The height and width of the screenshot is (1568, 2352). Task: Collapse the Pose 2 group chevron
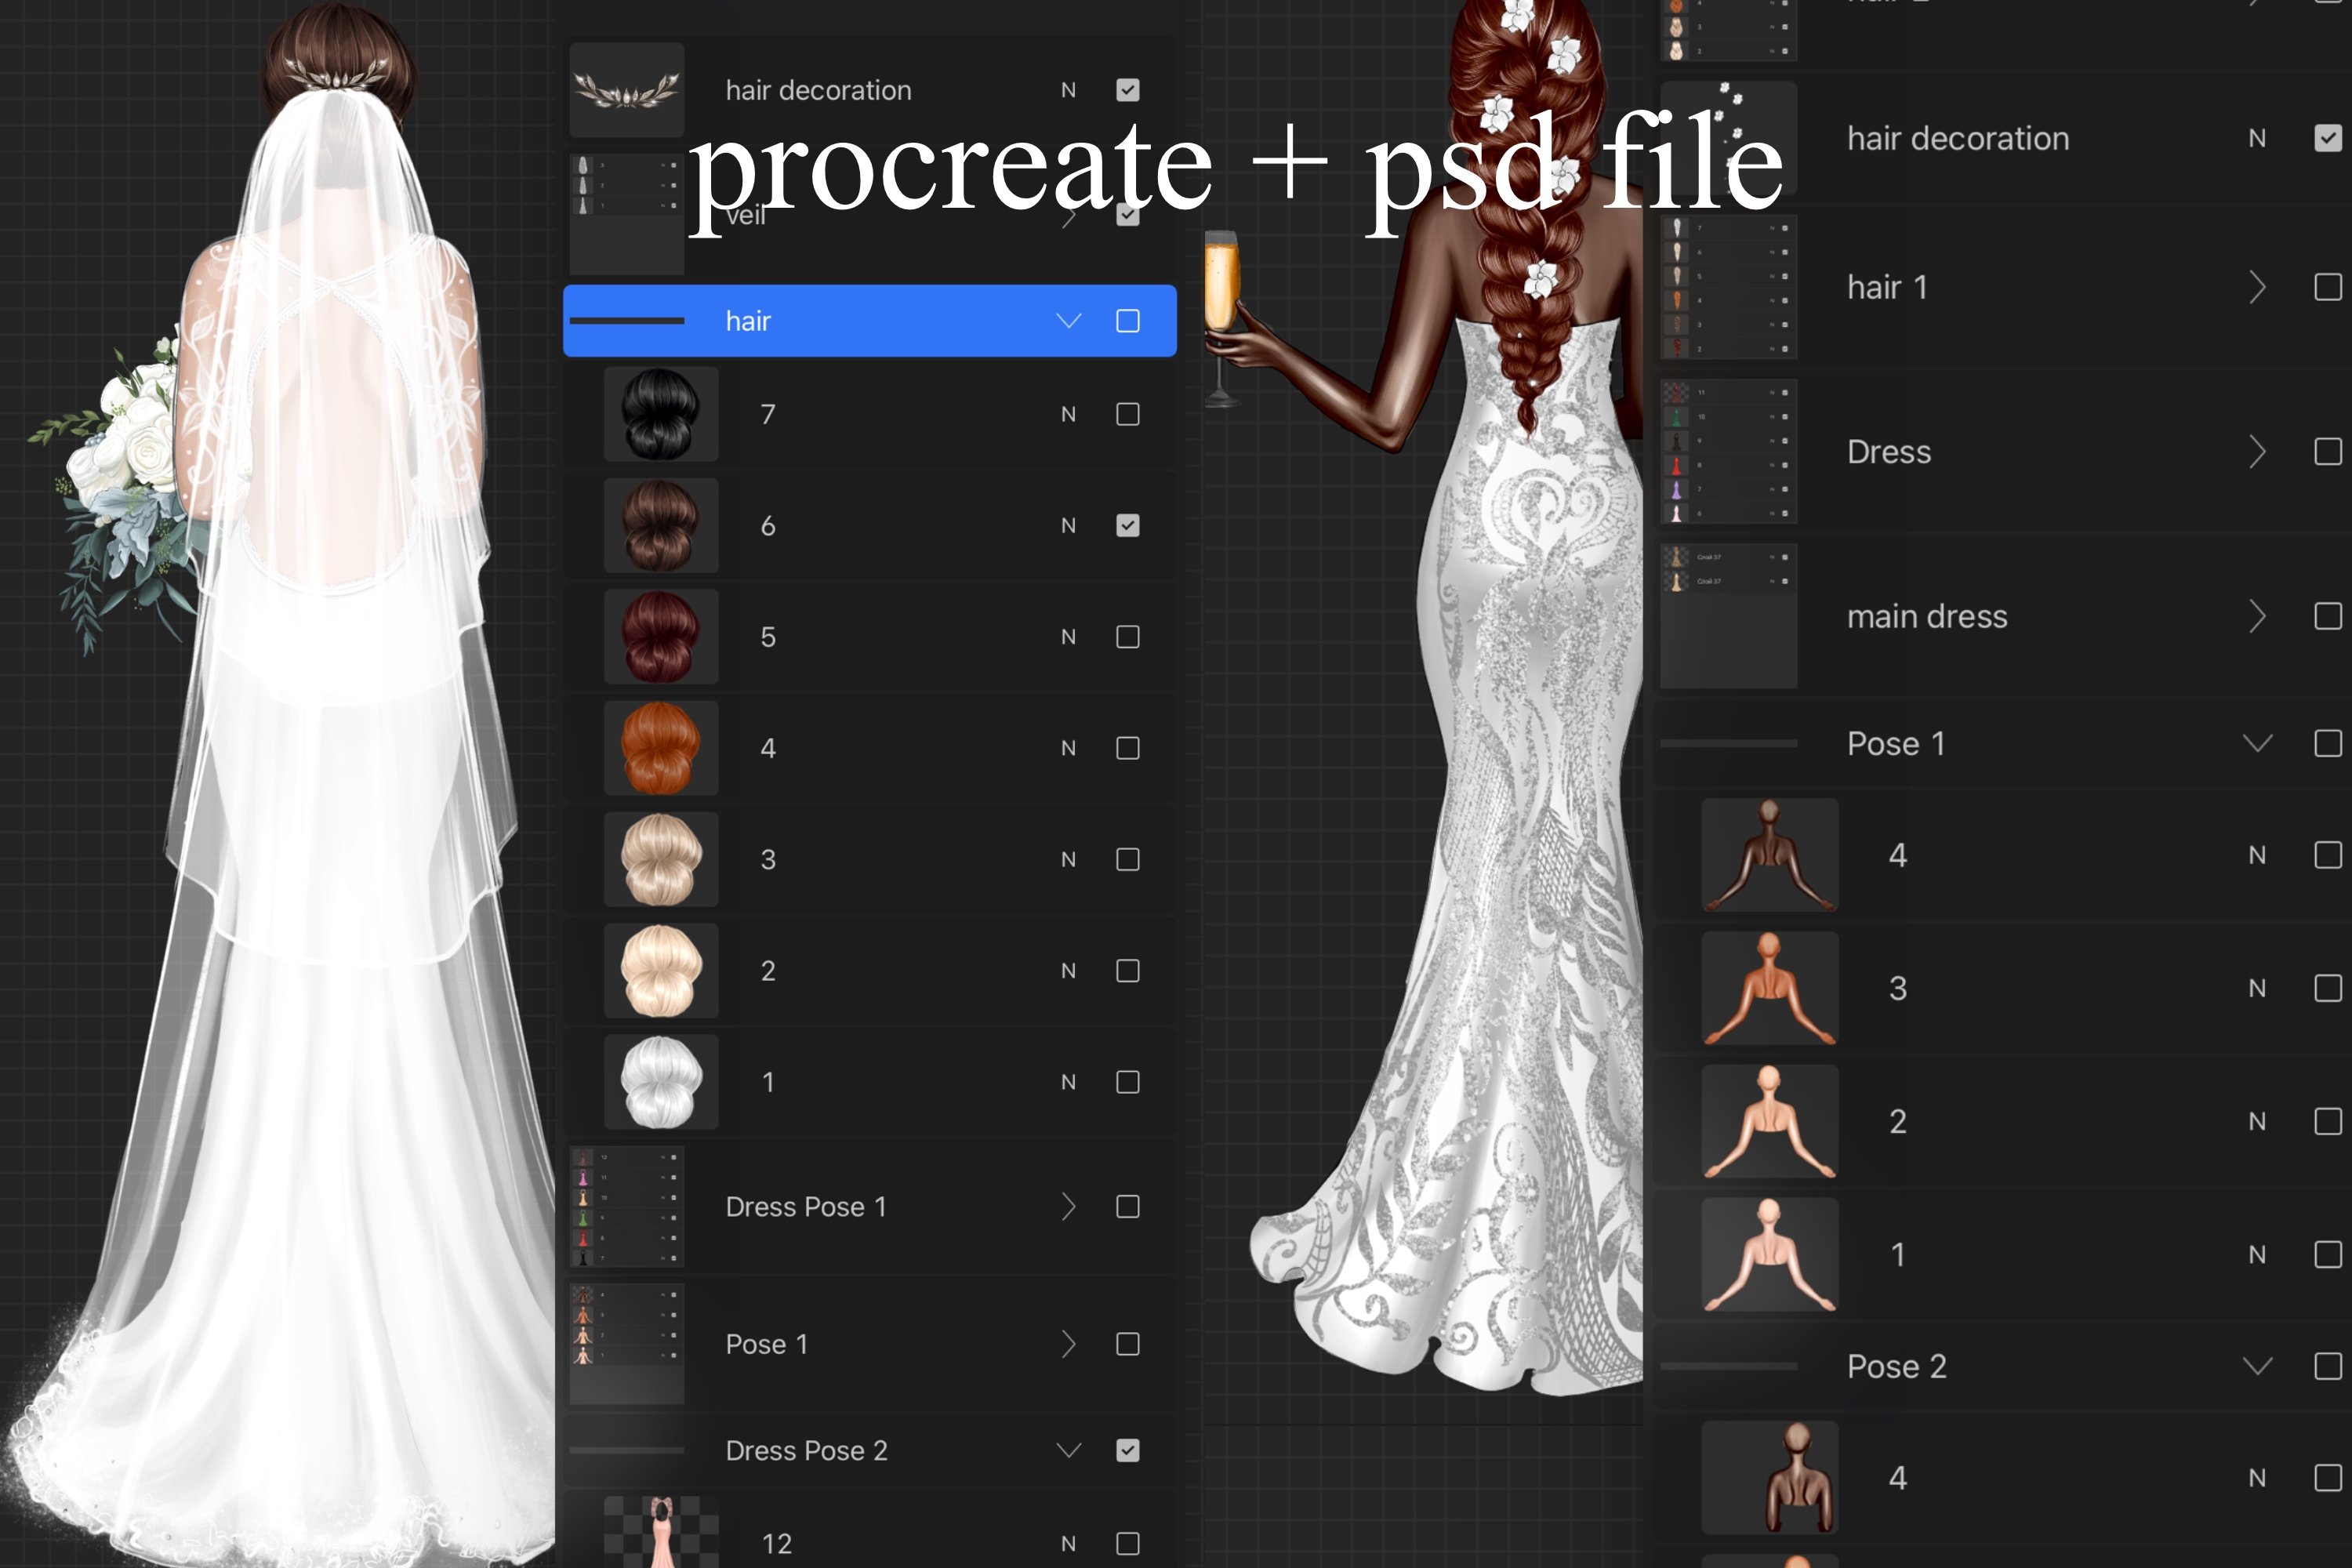click(2257, 1366)
